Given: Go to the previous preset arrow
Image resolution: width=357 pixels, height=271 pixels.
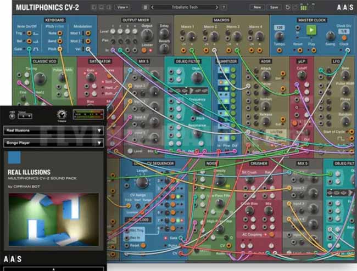Looking at the screenshot, I should pyautogui.click(x=152, y=7).
